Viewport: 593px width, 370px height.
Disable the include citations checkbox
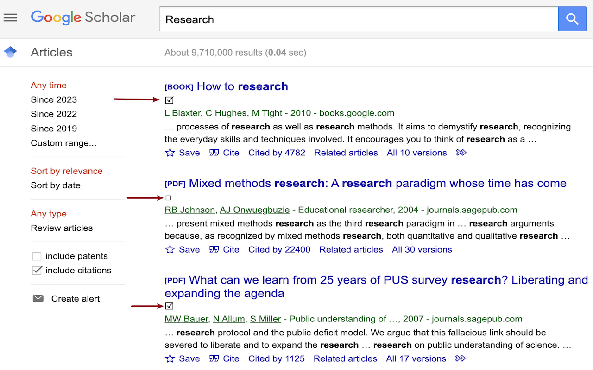37,271
